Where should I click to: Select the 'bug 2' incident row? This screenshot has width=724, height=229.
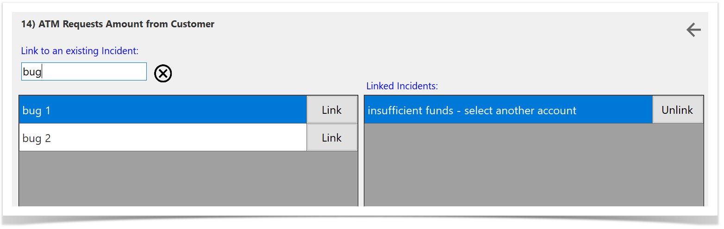coord(162,138)
